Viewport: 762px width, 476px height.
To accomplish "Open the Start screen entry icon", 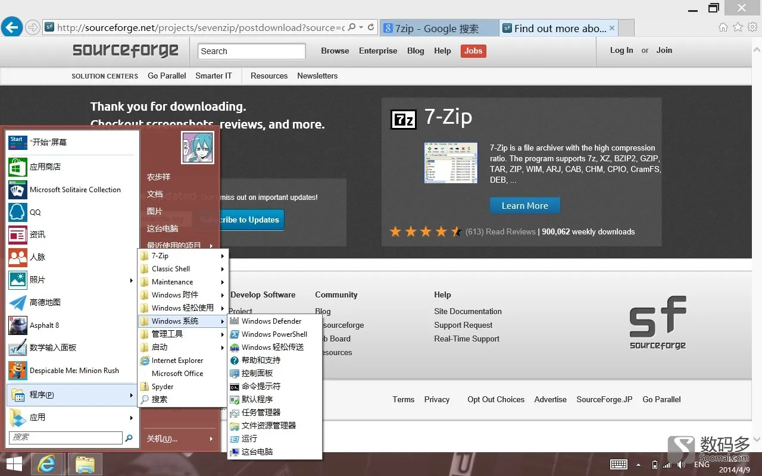I will tap(18, 143).
